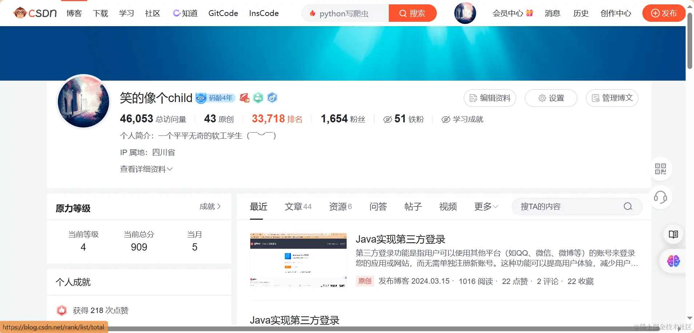Open the user avatar in top navigation

(x=465, y=13)
